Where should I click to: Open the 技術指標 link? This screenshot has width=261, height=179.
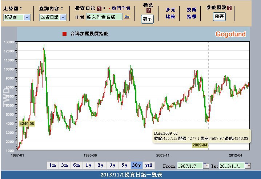192,13
